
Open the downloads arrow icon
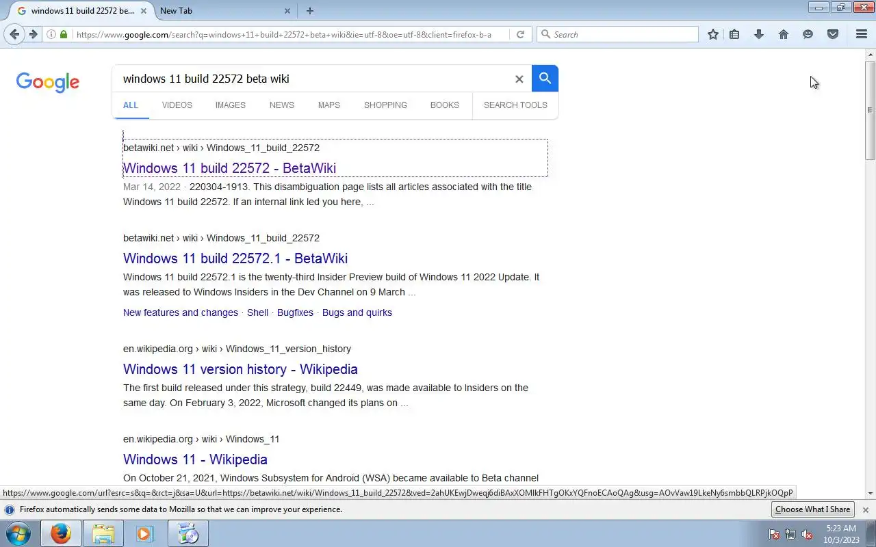759,34
